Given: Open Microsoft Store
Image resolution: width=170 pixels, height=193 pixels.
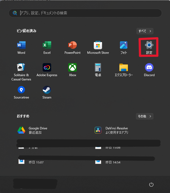Looking at the screenshot, I should tap(98, 48).
